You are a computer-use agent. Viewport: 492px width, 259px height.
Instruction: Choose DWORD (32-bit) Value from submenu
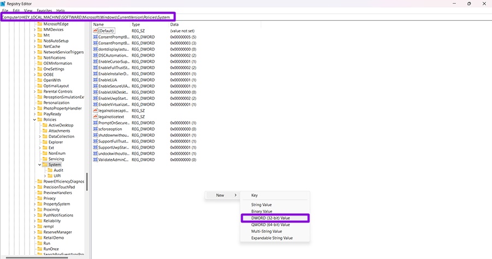[x=275, y=218]
